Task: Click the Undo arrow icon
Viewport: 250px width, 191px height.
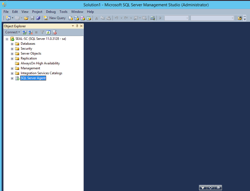Action: coord(117,18)
